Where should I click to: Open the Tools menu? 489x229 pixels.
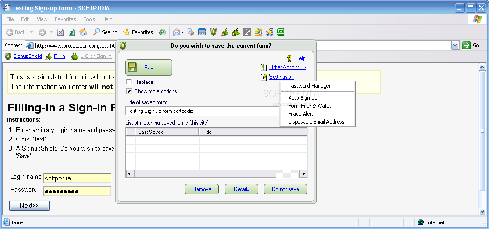[x=89, y=19]
